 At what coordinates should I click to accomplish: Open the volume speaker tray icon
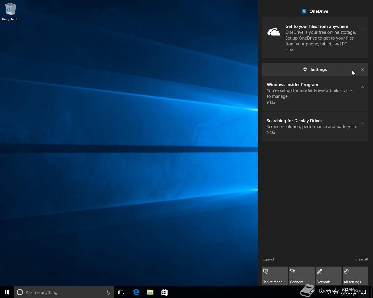tap(335, 292)
